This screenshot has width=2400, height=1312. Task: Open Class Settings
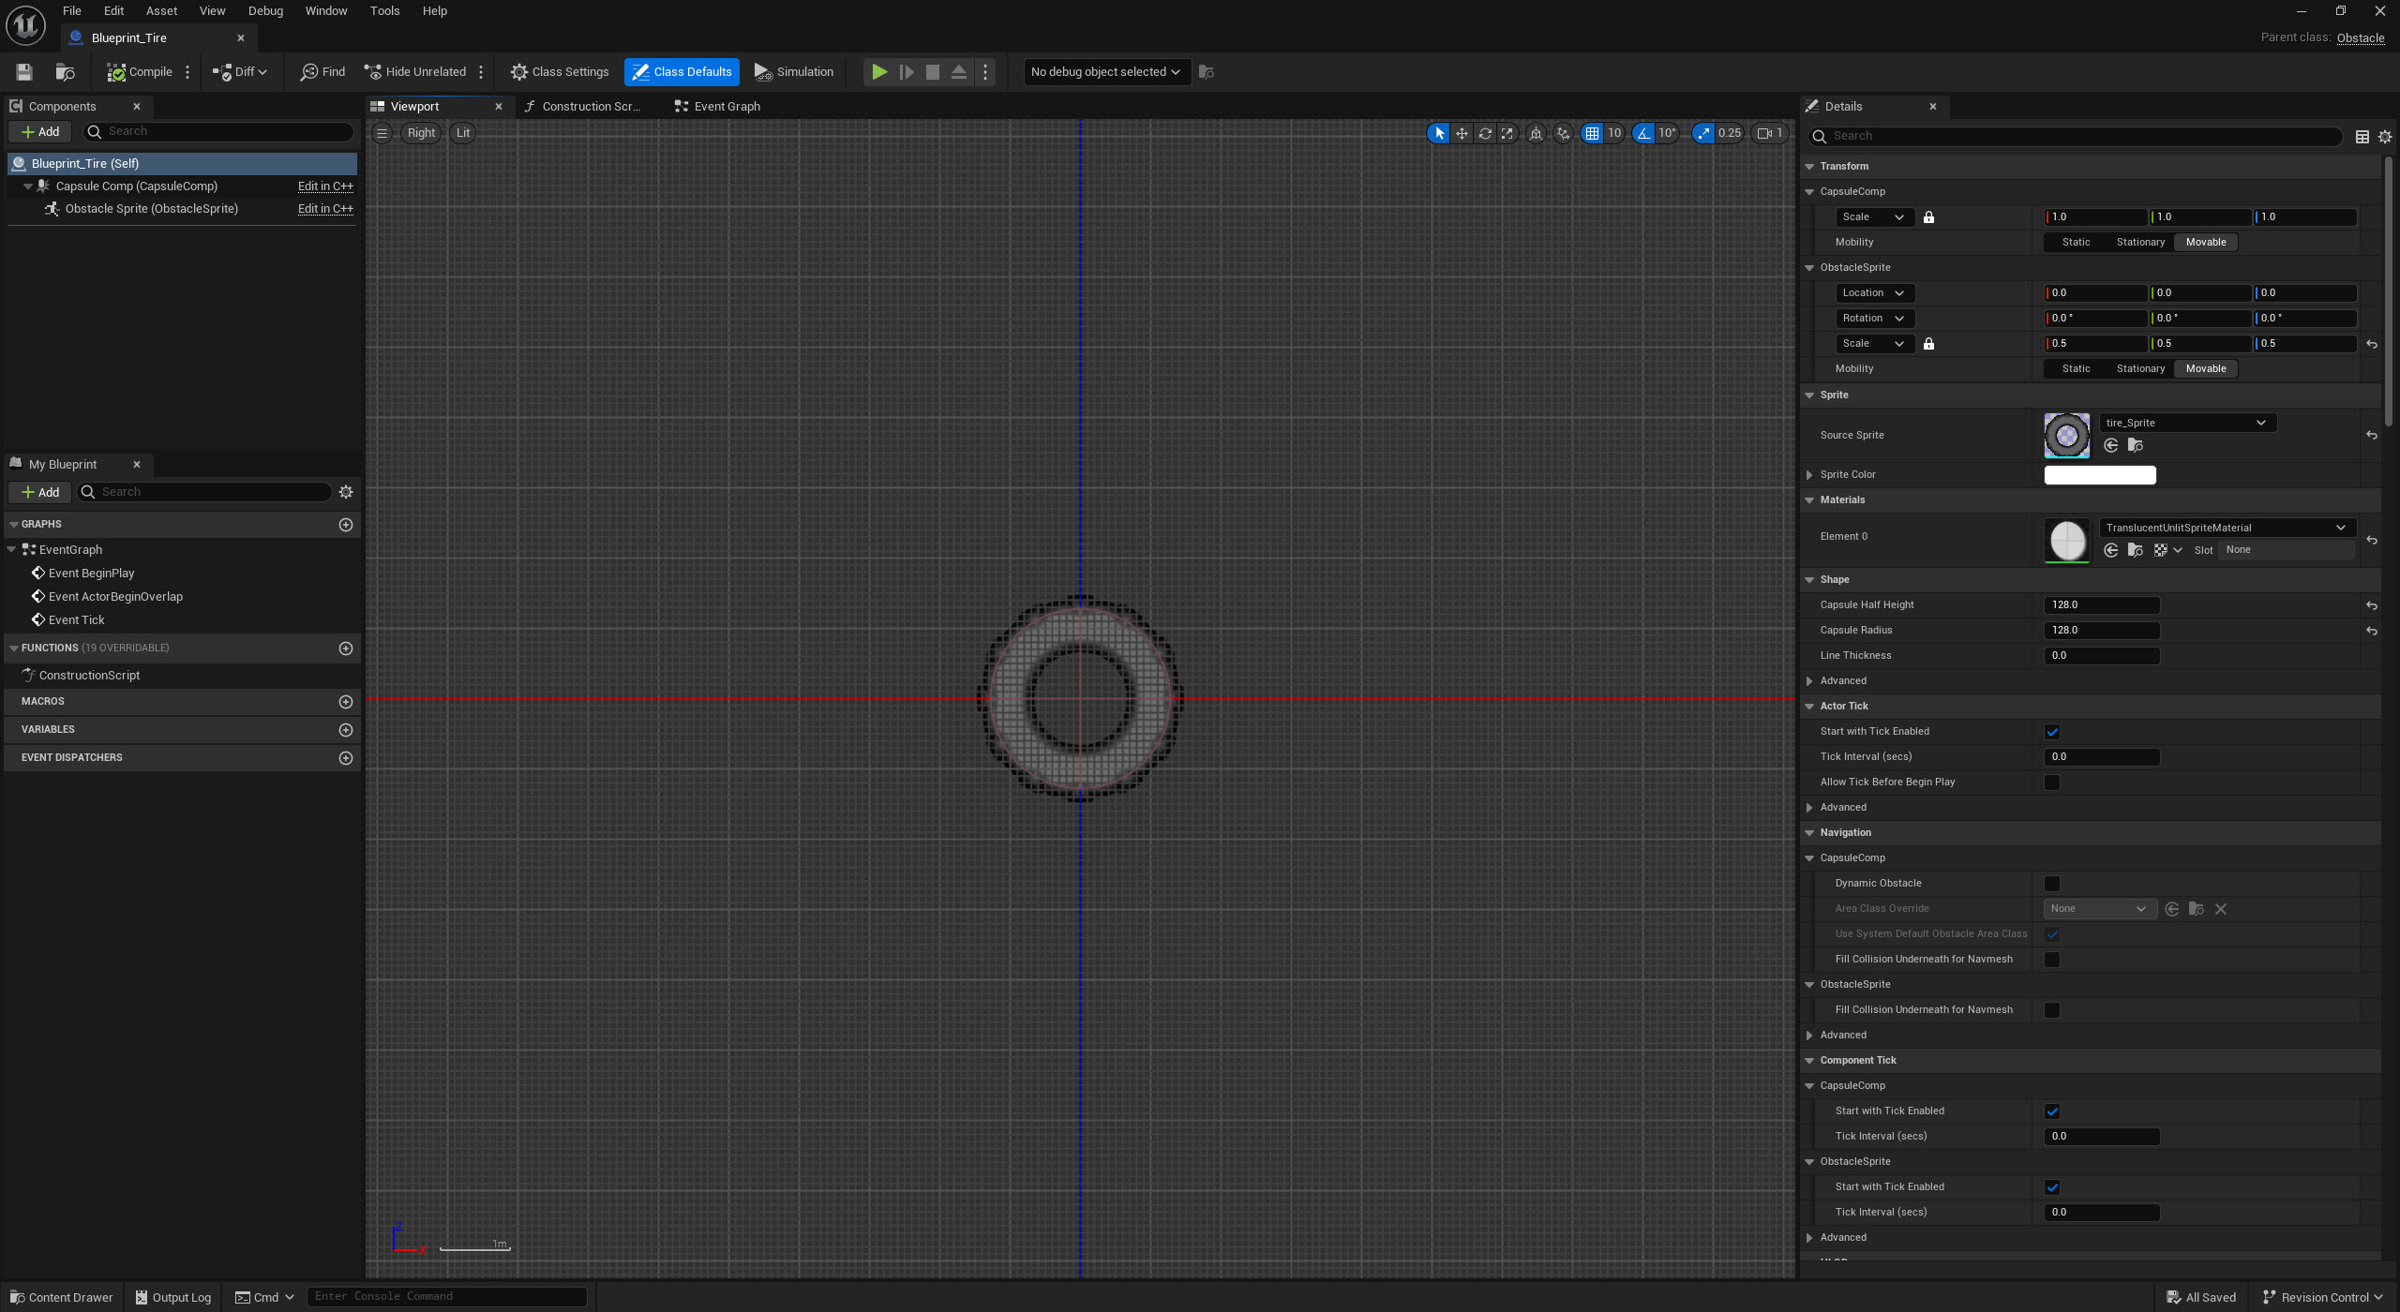[559, 71]
